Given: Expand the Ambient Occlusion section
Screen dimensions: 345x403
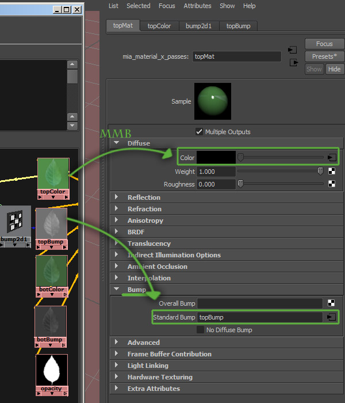Looking at the screenshot, I should coord(117,266).
